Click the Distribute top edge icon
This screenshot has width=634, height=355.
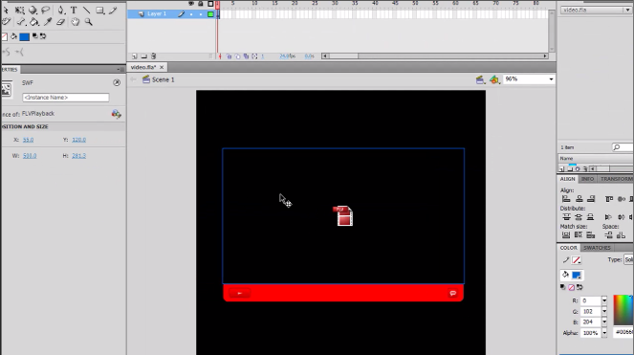point(566,217)
